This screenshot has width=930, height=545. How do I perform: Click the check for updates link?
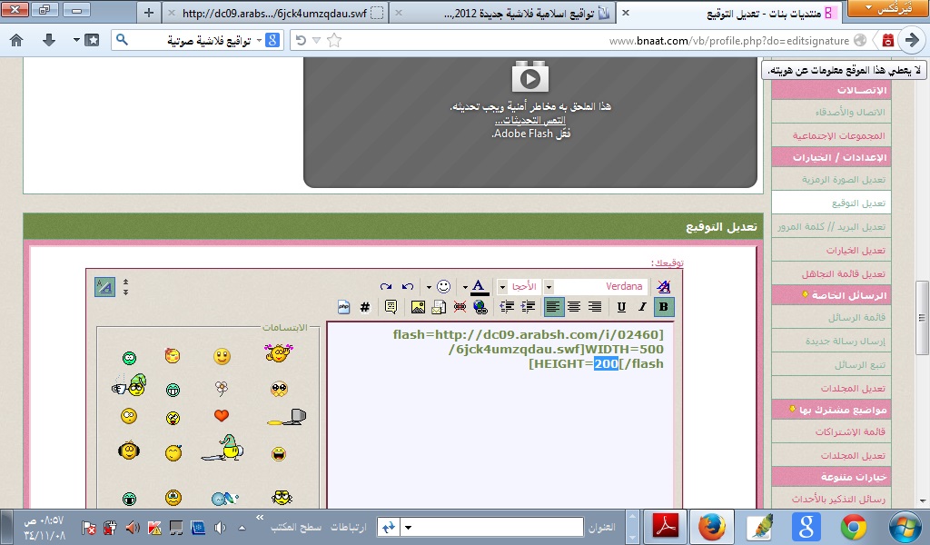pos(530,121)
